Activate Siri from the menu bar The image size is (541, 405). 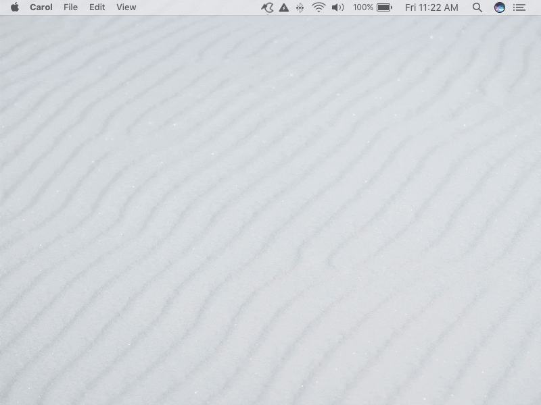pos(500,7)
